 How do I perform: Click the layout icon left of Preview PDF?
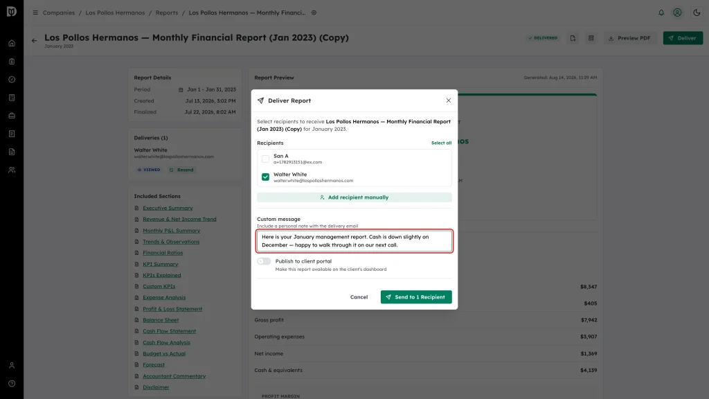click(x=591, y=38)
